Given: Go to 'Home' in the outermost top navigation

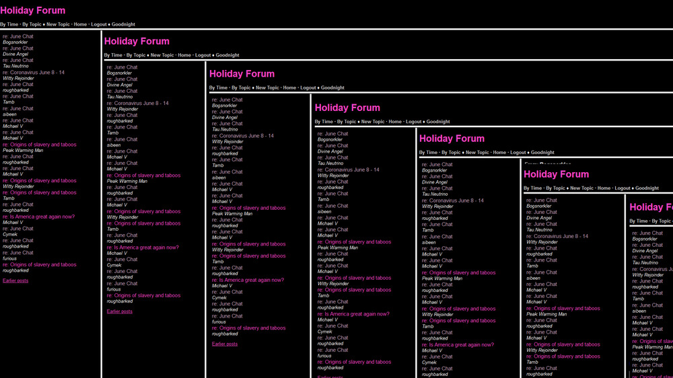Looking at the screenshot, I should click(80, 24).
